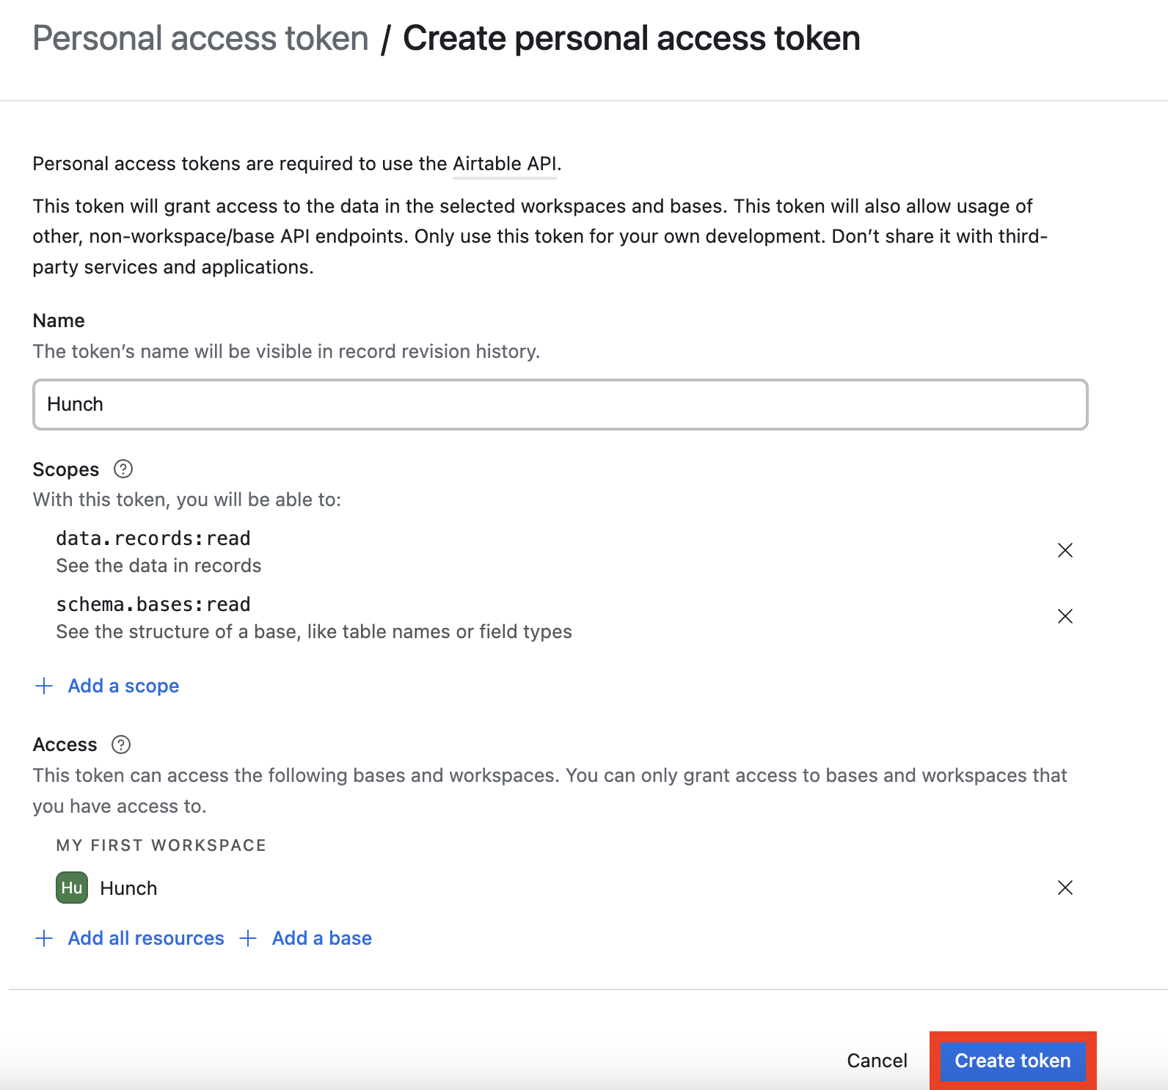Click the plus icon beside Add all resources
Screen dimensions: 1168x1090
pos(44,937)
